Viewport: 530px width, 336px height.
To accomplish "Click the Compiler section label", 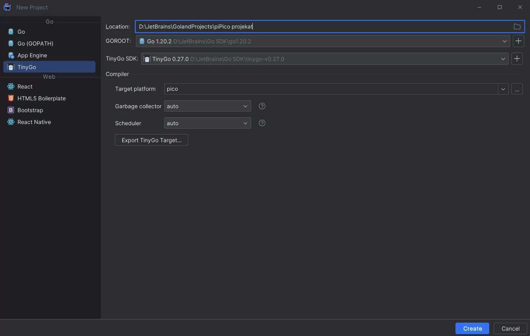I will [117, 74].
